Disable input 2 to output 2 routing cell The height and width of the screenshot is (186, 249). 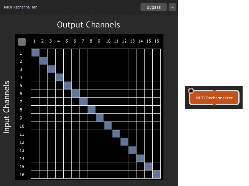(x=43, y=61)
